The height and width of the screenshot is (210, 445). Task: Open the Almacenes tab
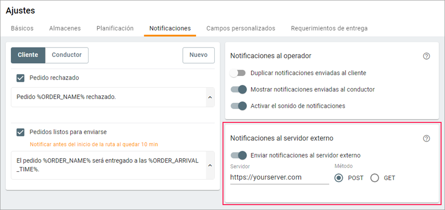(x=65, y=28)
